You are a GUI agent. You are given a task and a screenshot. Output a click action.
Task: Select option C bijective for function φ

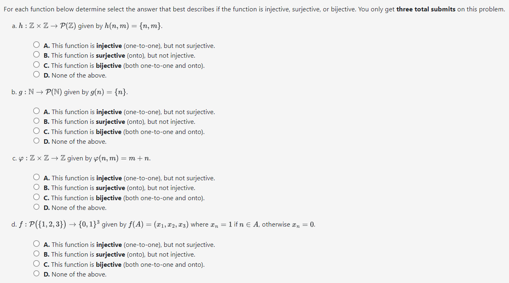pos(36,197)
